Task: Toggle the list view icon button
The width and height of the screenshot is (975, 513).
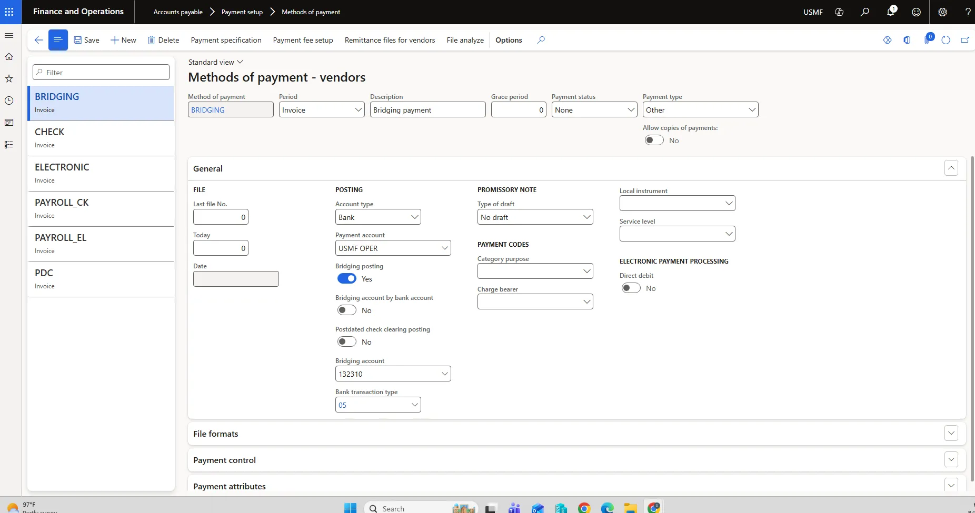Action: 58,40
